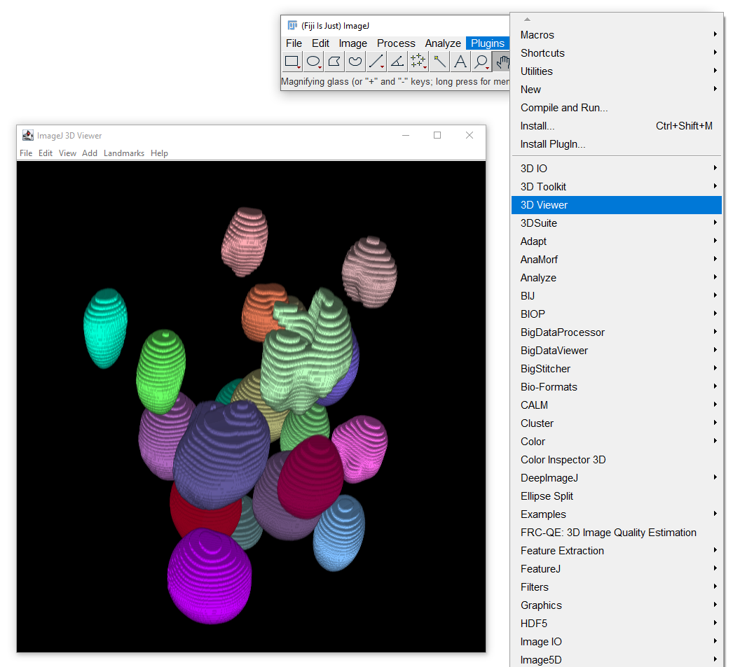Expand the New submenu
Screen dimensions: 740x667
click(x=617, y=90)
